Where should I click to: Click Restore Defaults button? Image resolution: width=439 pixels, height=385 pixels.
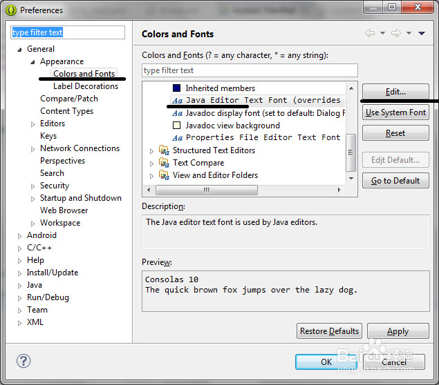329,330
